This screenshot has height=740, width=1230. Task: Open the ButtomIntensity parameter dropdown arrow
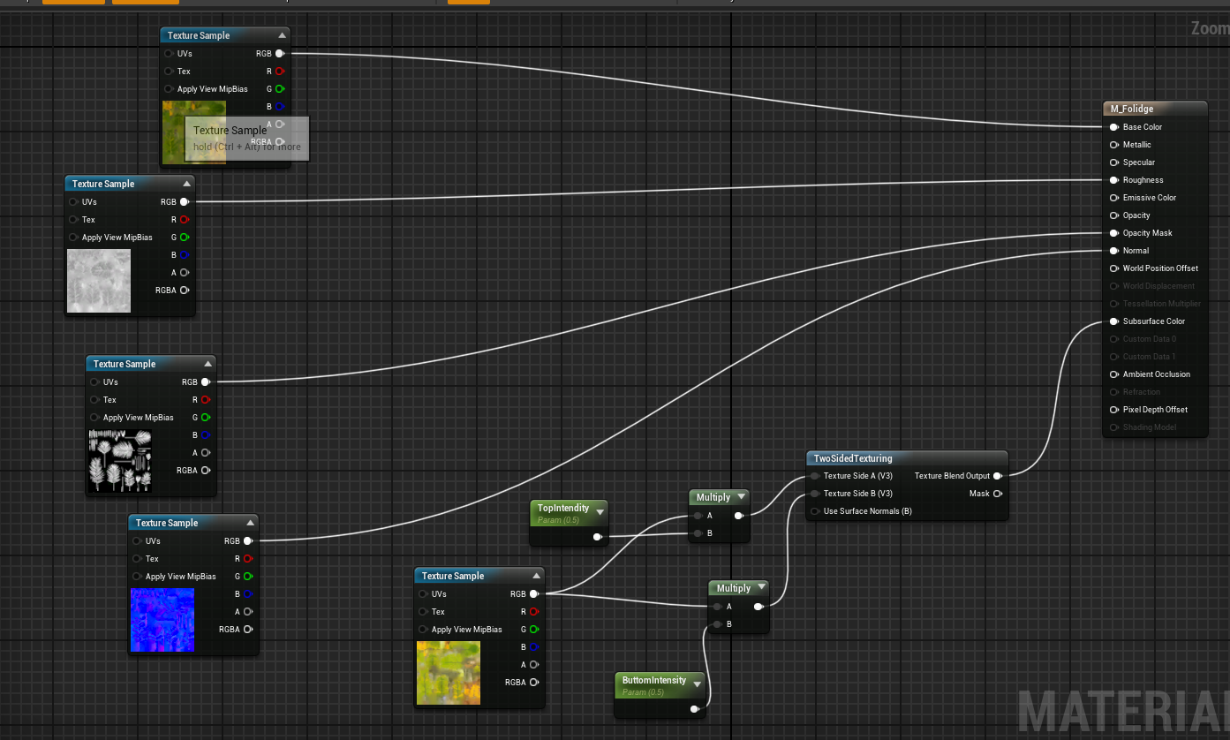[x=697, y=683]
